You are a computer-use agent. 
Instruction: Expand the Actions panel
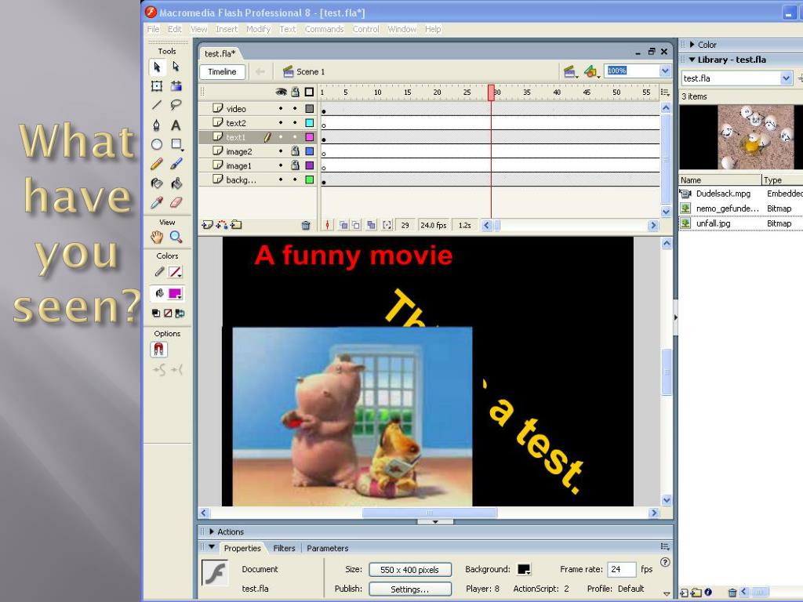click(x=212, y=532)
